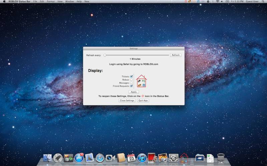Open Mission Control in the Dock
Screen dimensions: 267x166
[68, 158]
